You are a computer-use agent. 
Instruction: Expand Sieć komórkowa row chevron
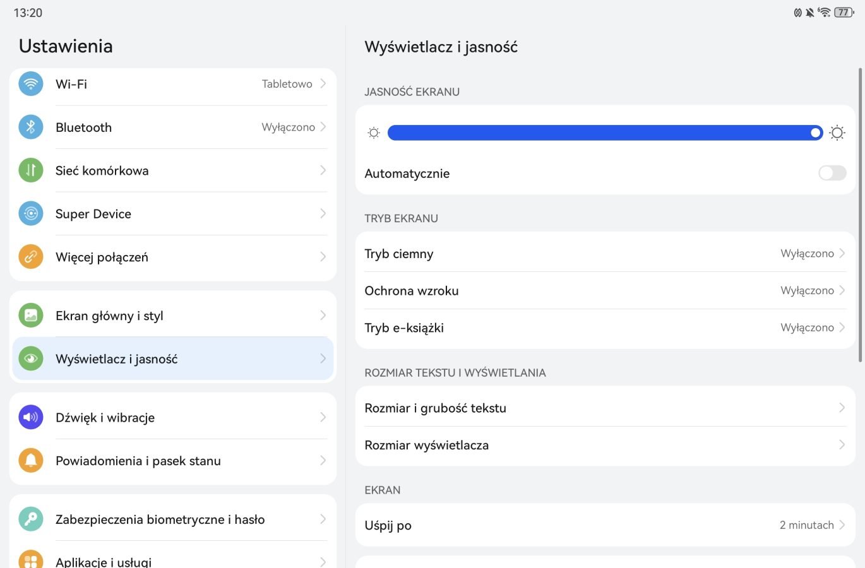point(323,170)
